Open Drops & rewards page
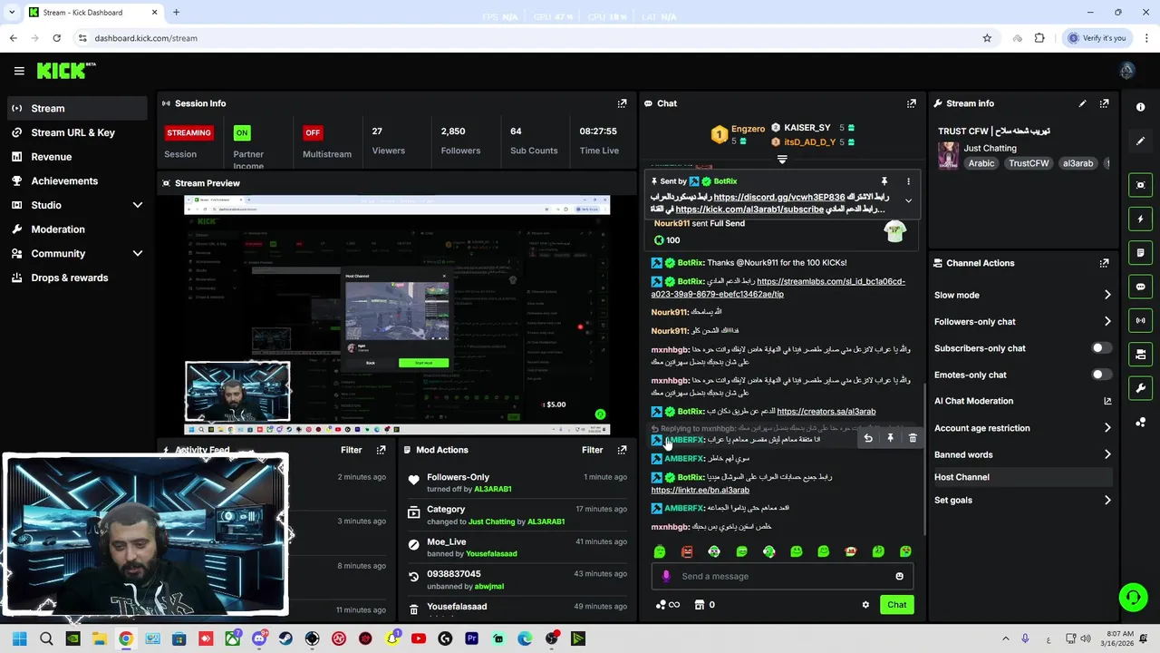1160x653 pixels. (x=77, y=278)
